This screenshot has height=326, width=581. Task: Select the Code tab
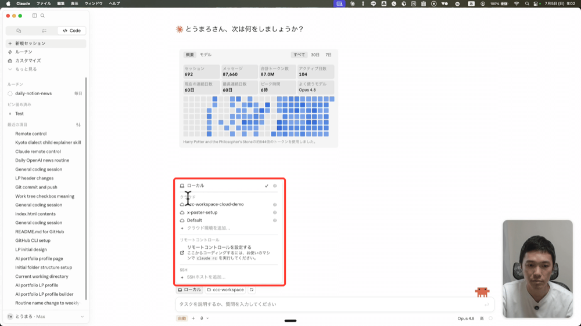[71, 31]
